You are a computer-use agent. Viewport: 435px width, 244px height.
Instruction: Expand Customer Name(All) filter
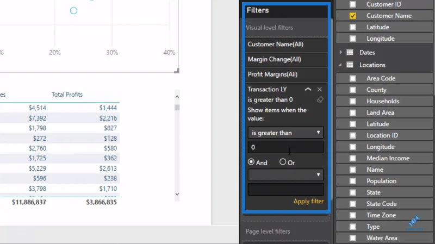click(286, 45)
